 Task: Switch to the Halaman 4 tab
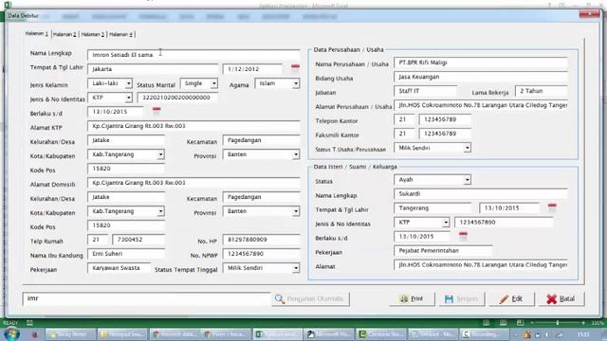point(121,34)
